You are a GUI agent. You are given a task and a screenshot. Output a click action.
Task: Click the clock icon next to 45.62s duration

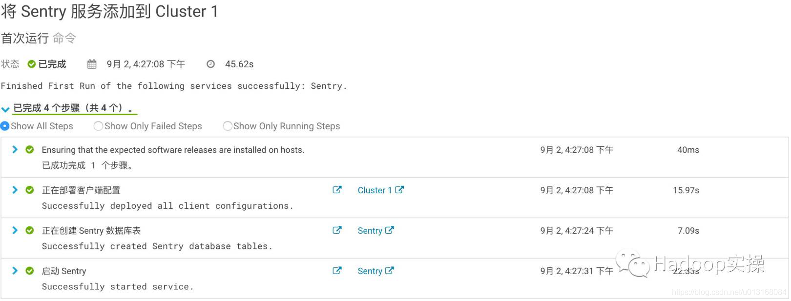[x=210, y=64]
